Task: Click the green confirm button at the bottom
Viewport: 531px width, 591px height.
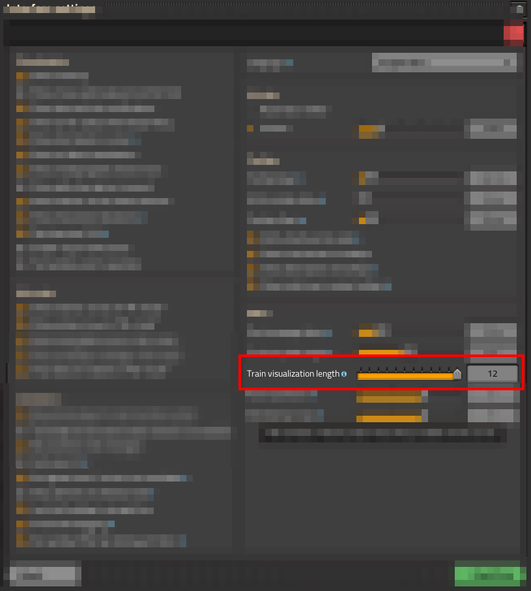Action: (490, 573)
